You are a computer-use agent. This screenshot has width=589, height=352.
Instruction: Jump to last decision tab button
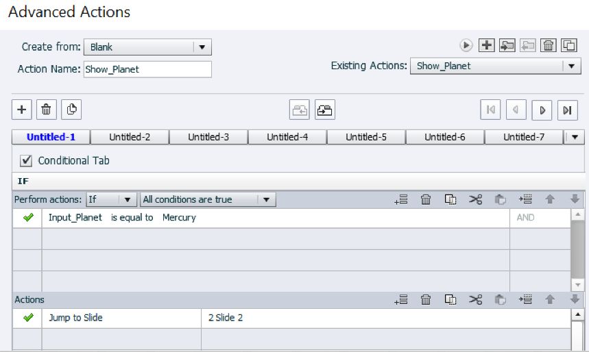567,110
